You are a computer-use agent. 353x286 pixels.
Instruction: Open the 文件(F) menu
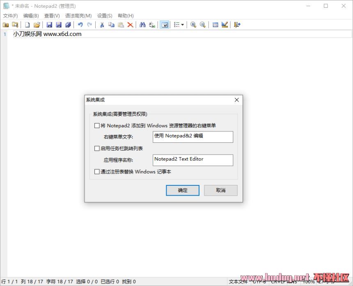point(10,16)
